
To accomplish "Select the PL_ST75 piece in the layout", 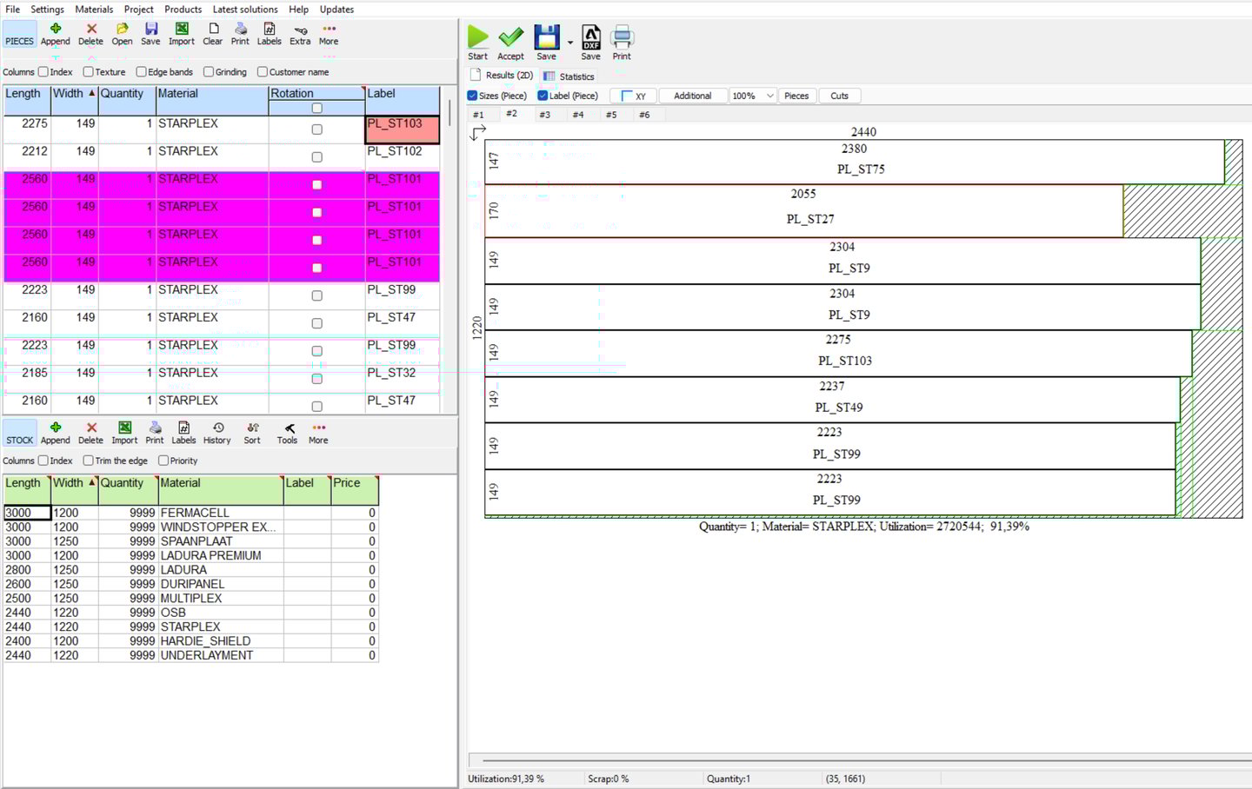I will 854,162.
